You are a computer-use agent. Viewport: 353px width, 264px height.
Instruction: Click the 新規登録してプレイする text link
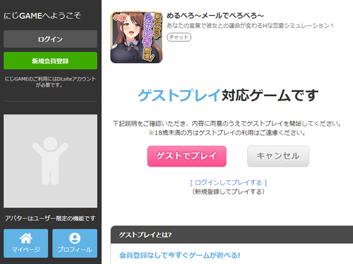[228, 192]
